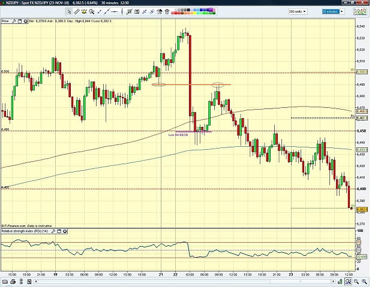Open the 200 units dropdown
This screenshot has width=375, height=287.
(x=298, y=11)
